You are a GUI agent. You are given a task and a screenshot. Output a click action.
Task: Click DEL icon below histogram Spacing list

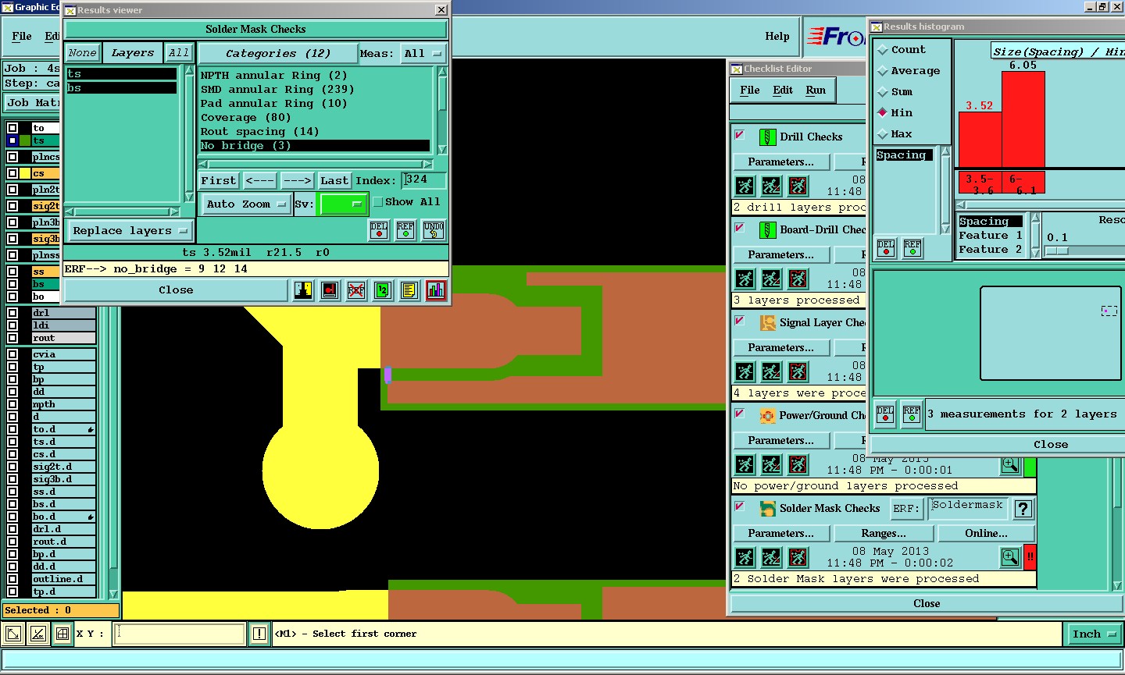[886, 248]
